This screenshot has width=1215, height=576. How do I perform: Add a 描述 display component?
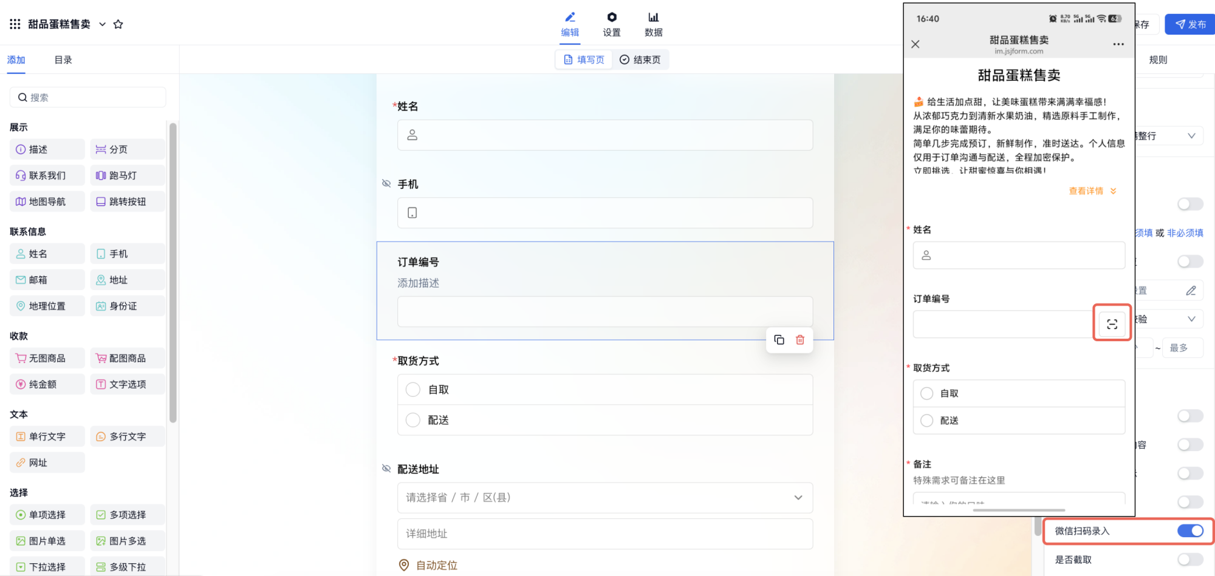(47, 149)
